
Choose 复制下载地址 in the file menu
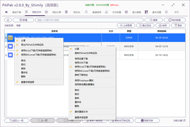[x=92, y=75]
